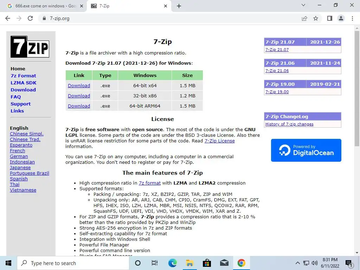Open Microsoft Store from taskbar
Viewport: 360px width, 270px height.
tap(207, 263)
